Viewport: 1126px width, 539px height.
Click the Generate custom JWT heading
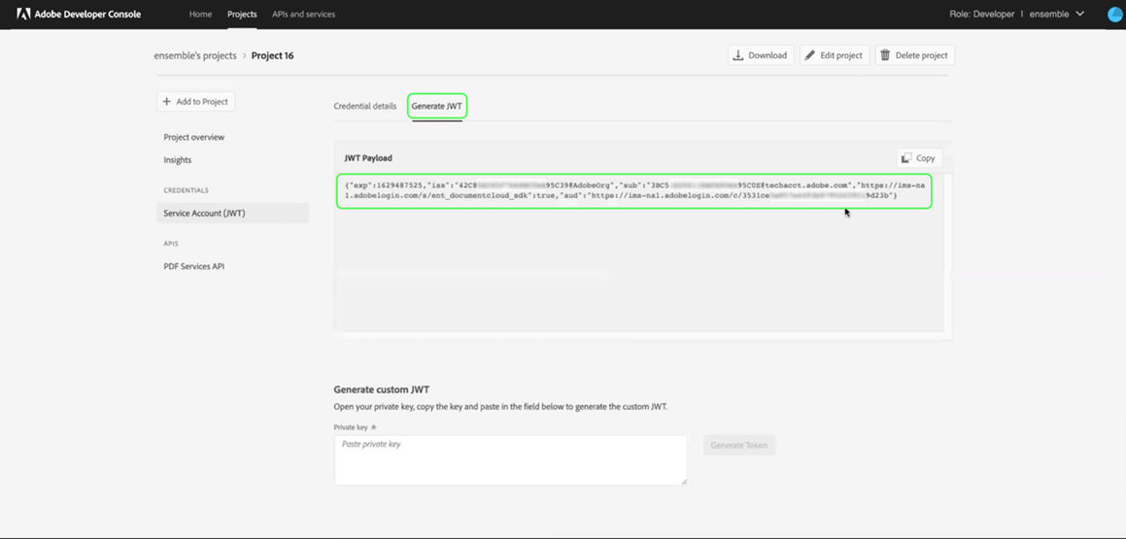382,389
